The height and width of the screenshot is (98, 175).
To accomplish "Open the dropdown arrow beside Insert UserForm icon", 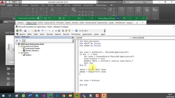I will (23, 31).
